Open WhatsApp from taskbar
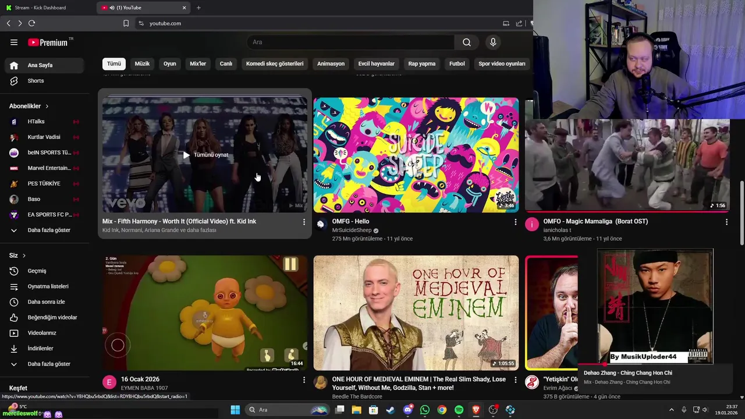The image size is (745, 419). click(x=425, y=410)
